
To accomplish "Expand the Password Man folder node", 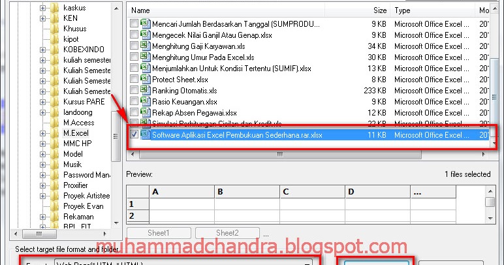I will point(42,175).
